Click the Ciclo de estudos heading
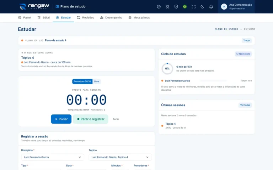The width and height of the screenshot is (273, 170). click(x=173, y=54)
